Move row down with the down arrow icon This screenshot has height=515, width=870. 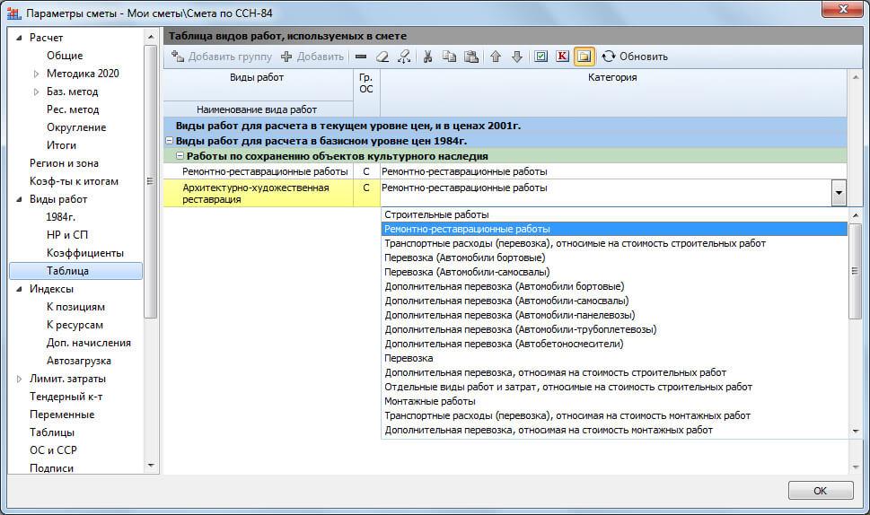[517, 57]
